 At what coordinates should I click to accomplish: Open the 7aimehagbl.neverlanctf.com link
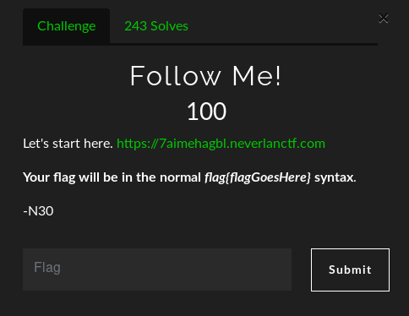[221, 144]
